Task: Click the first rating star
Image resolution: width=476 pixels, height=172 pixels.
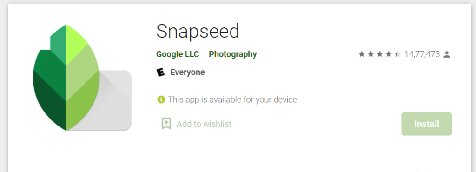Action: [x=362, y=54]
